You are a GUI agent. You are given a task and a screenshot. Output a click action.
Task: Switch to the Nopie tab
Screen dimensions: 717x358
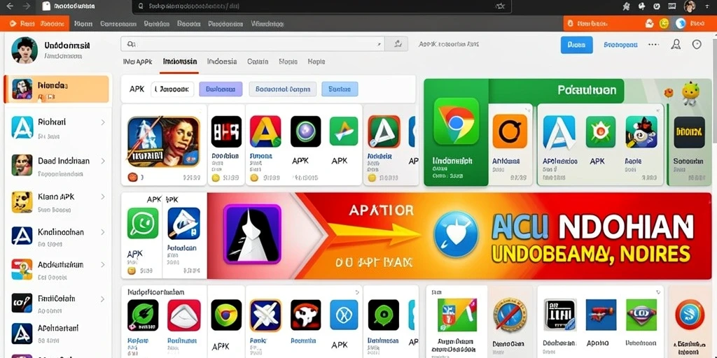point(288,62)
